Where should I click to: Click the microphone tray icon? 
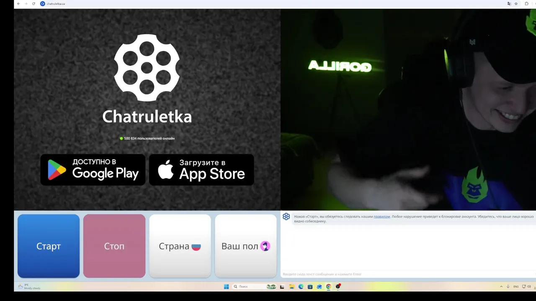point(508,286)
